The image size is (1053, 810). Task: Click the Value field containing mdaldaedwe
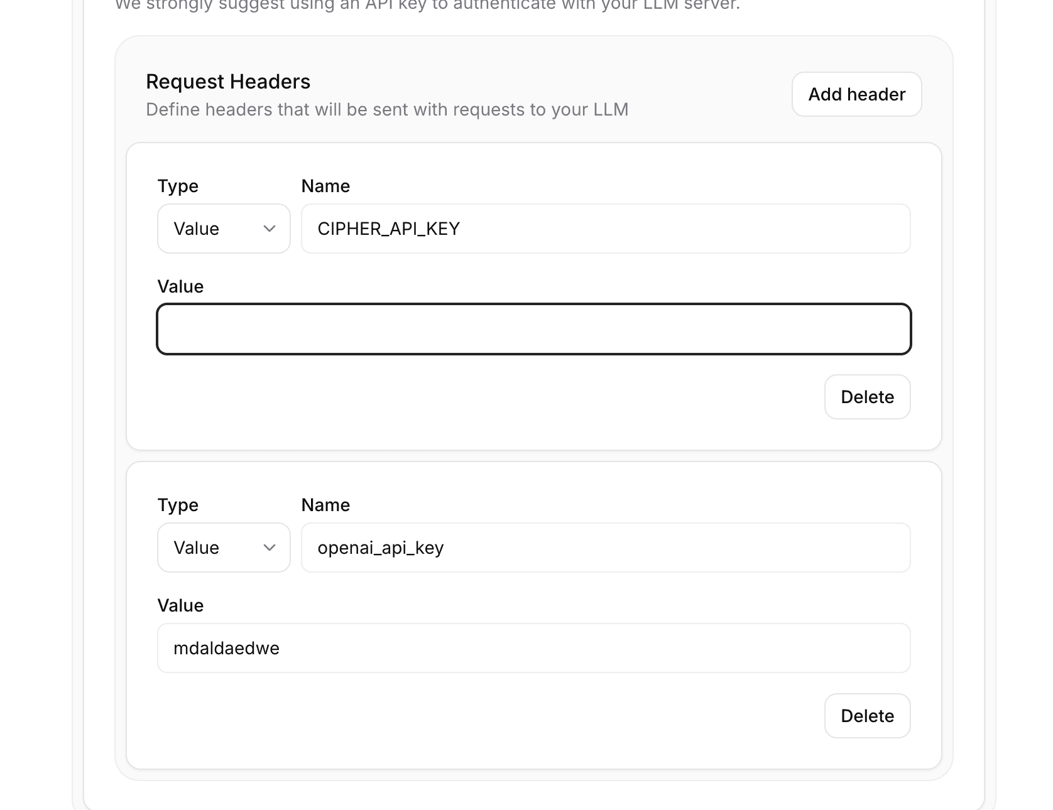533,647
